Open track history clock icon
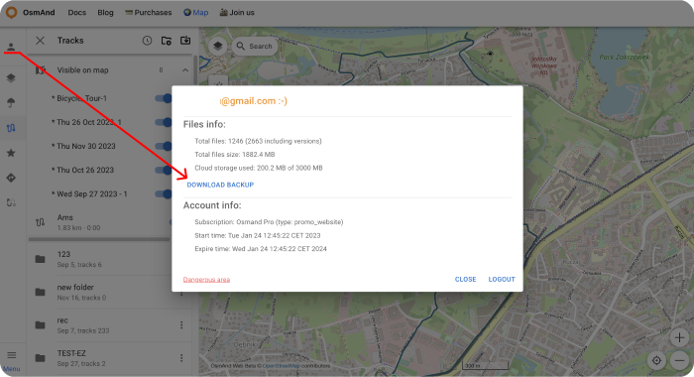The width and height of the screenshot is (694, 377). [147, 41]
